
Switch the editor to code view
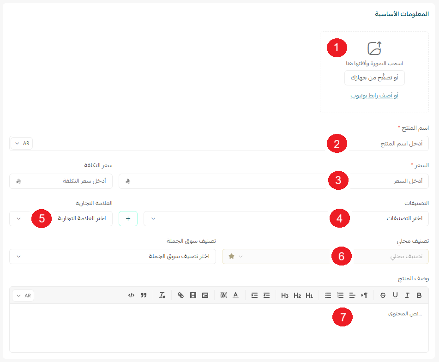pyautogui.click(x=132, y=295)
